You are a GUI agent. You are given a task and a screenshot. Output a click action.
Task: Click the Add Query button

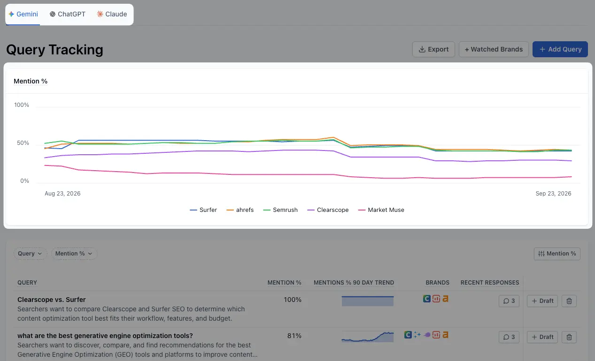[x=560, y=49]
